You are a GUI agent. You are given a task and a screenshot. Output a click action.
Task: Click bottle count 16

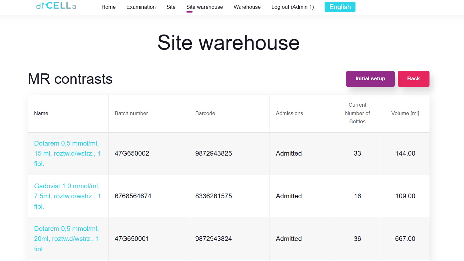pos(357,196)
